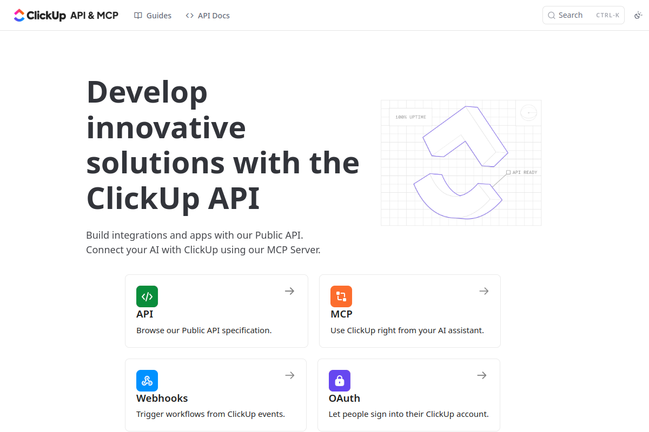Click 'Use ClickUp right from your AI assistant.'
Viewport: 649px width, 432px height.
[407, 330]
